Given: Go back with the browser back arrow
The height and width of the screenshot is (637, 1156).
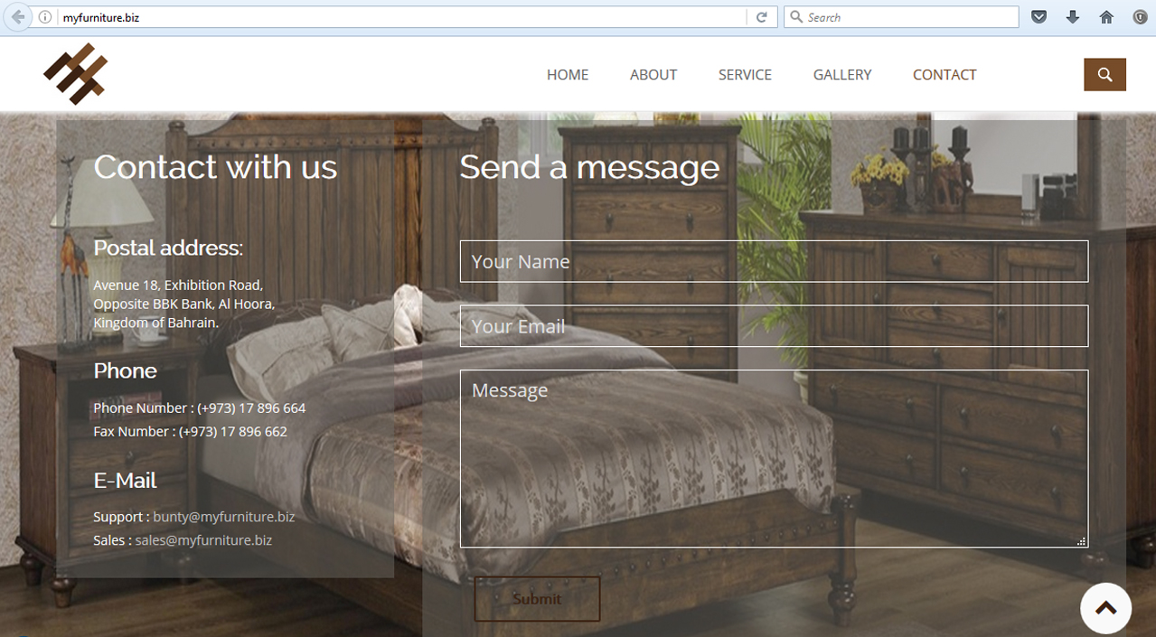Looking at the screenshot, I should coord(18,17).
